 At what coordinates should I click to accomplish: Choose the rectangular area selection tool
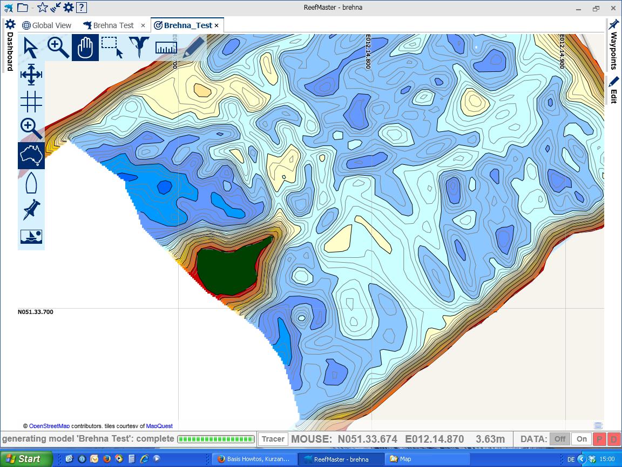112,48
